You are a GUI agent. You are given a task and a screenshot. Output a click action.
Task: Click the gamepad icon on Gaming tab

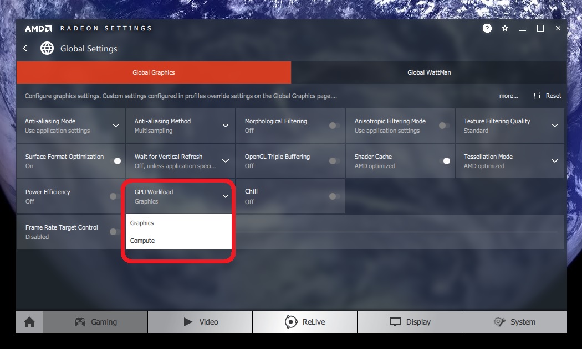pyautogui.click(x=80, y=322)
